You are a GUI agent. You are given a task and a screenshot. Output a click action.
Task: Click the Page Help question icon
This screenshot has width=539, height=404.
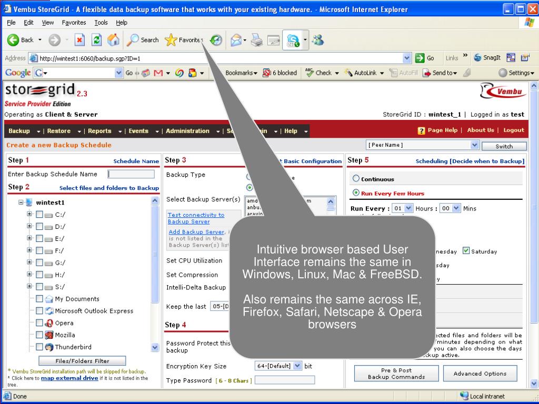[421, 131]
